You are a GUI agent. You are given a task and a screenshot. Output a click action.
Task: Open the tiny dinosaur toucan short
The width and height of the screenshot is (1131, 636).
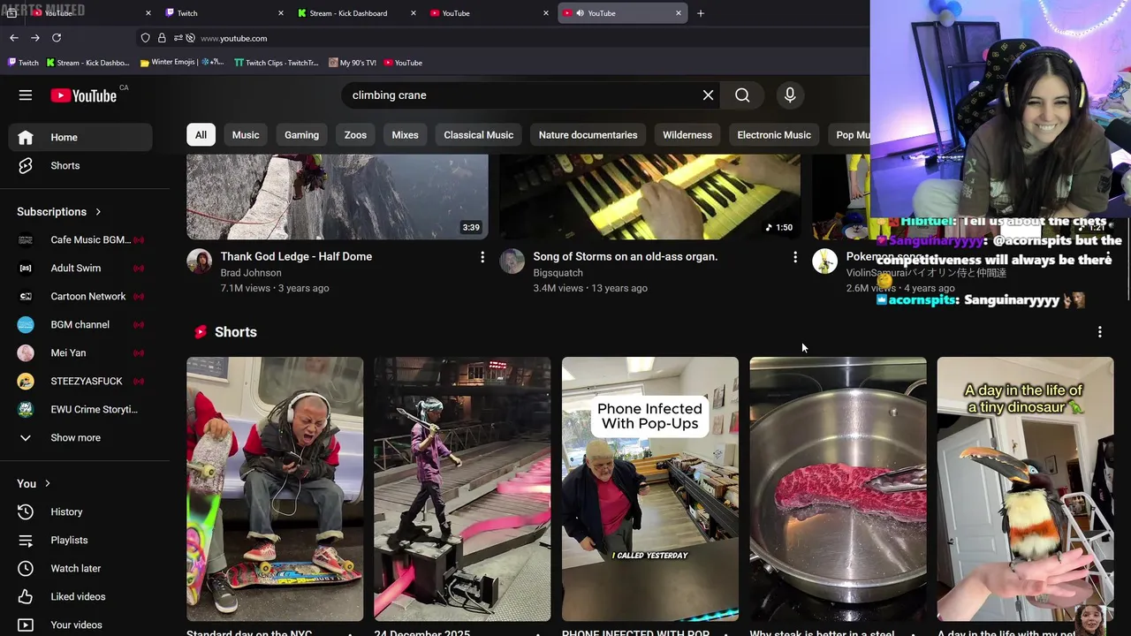coord(1026,489)
